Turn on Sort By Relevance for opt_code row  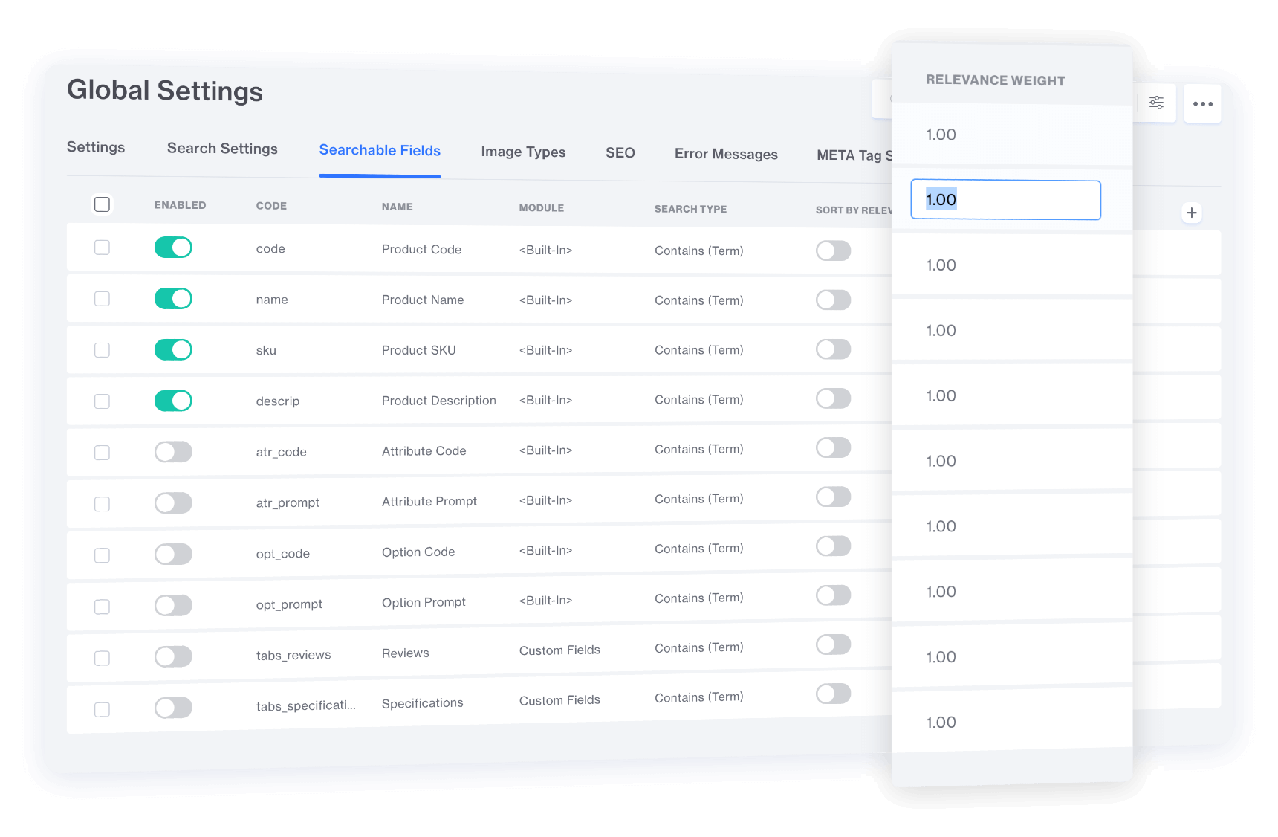833,546
